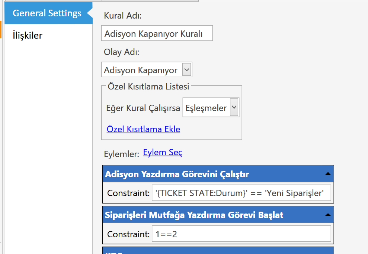The height and width of the screenshot is (254, 368).
Task: Open the Olay Adı dropdown arrow
Action: click(187, 69)
